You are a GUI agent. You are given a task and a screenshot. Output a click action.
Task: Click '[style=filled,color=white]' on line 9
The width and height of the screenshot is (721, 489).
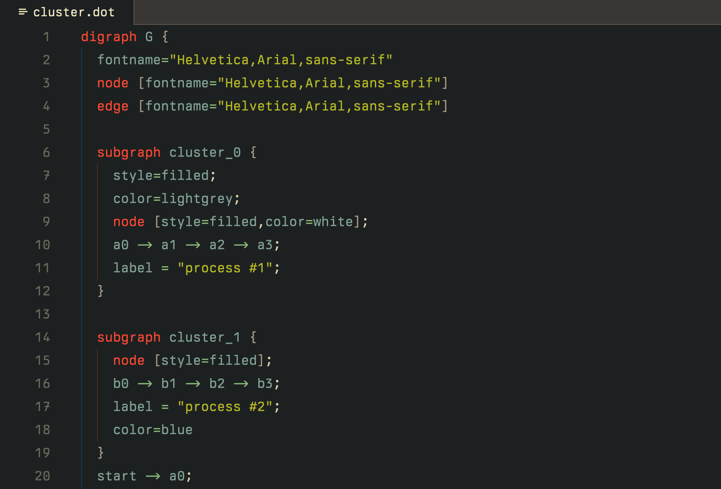pos(258,222)
